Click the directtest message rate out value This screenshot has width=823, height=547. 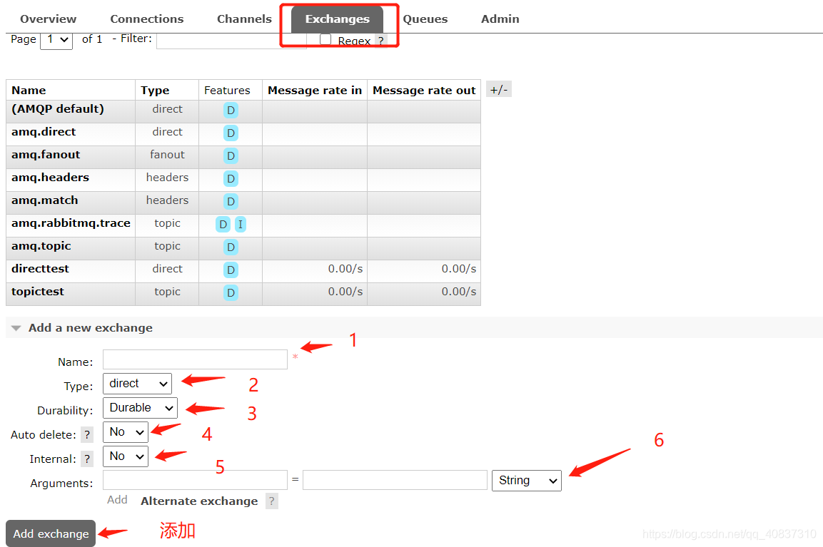point(458,269)
